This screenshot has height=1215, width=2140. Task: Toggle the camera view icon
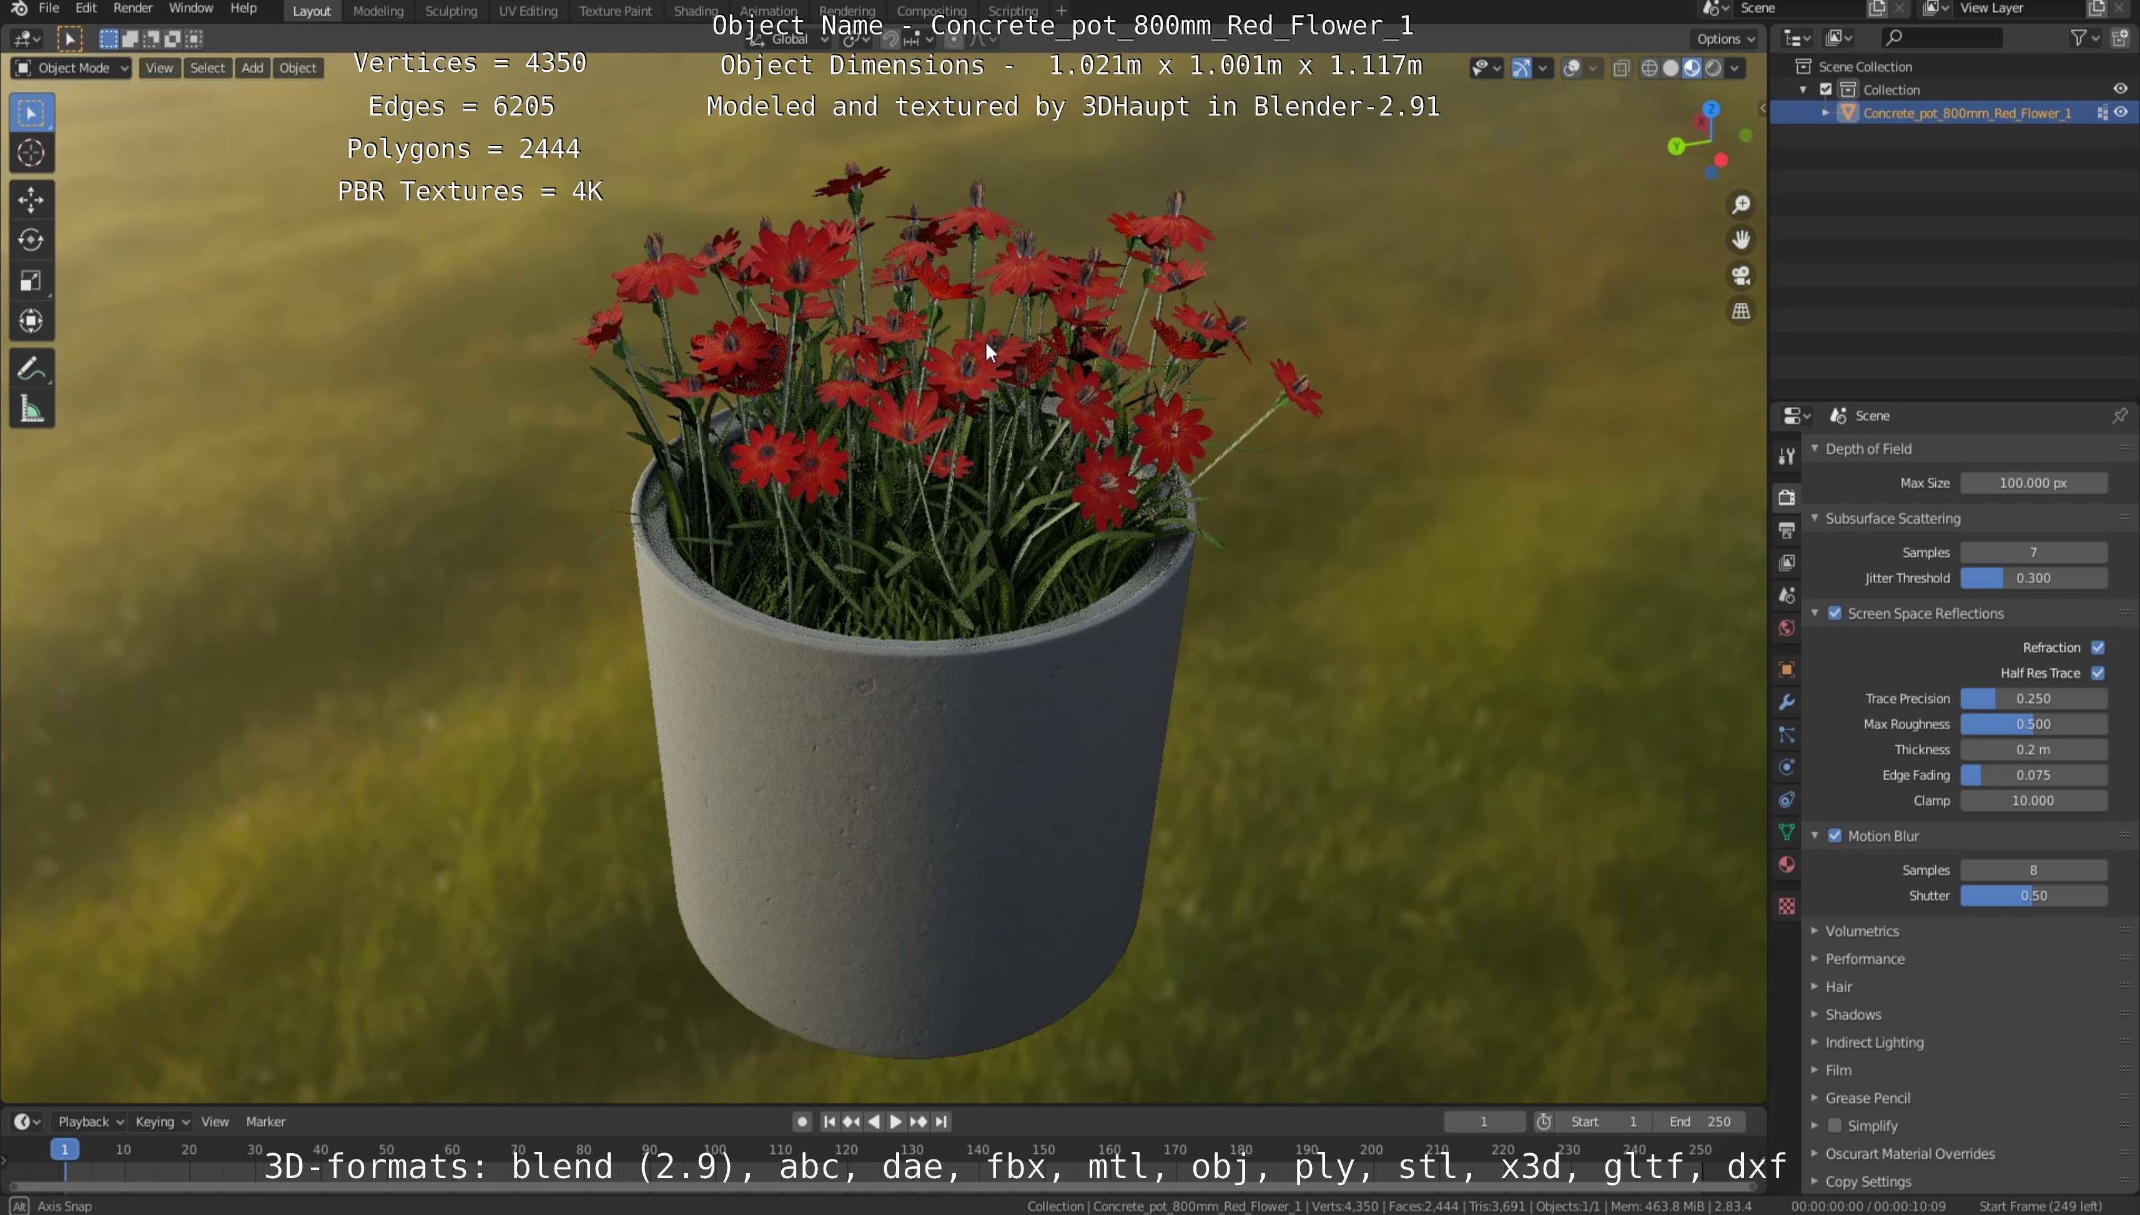(1741, 275)
